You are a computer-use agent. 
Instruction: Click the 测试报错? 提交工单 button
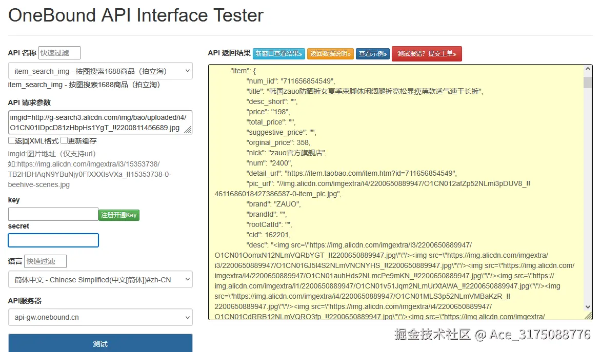click(427, 54)
